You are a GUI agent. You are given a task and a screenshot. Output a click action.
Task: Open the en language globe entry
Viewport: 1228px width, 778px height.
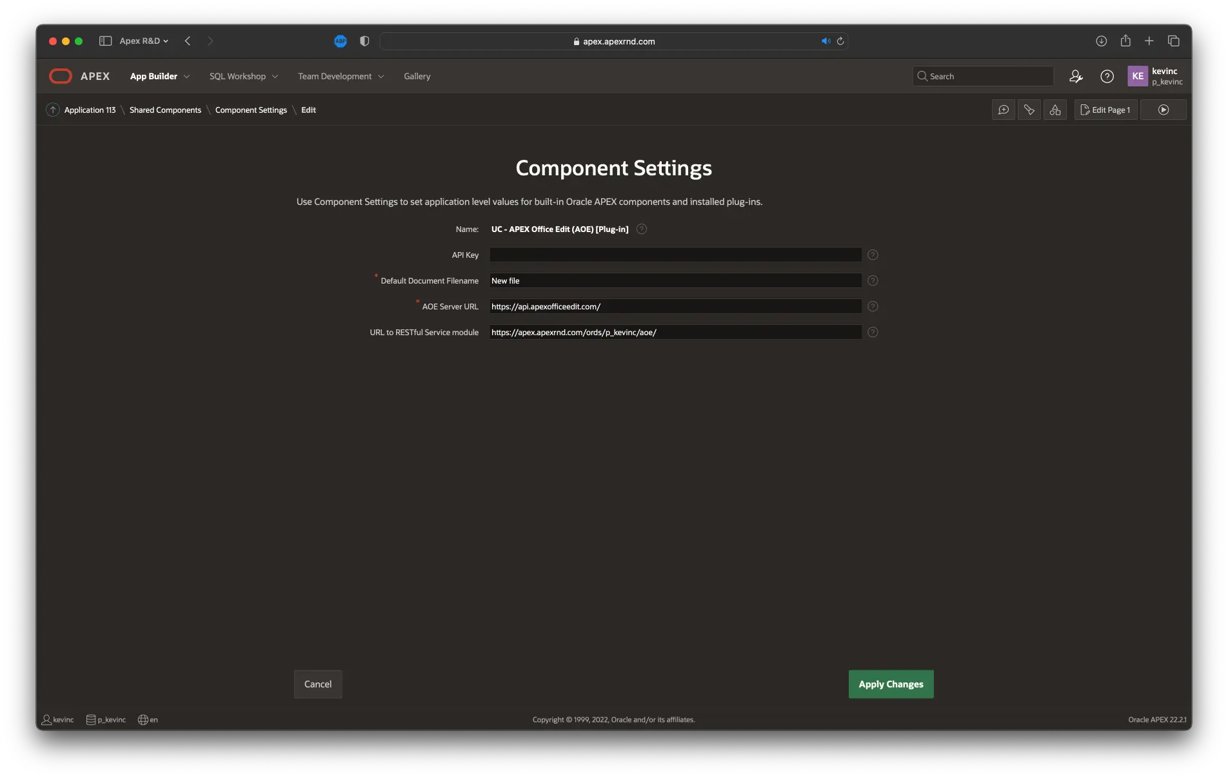(148, 719)
